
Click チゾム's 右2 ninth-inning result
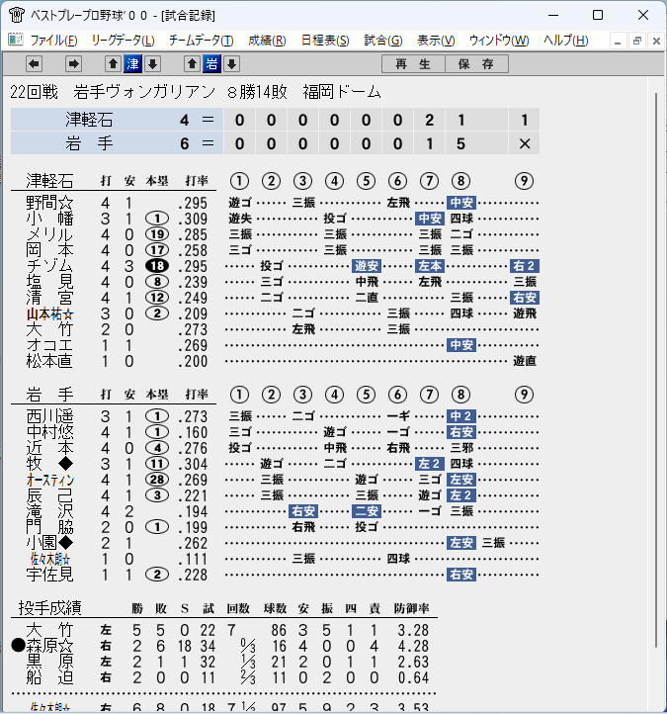pos(525,266)
